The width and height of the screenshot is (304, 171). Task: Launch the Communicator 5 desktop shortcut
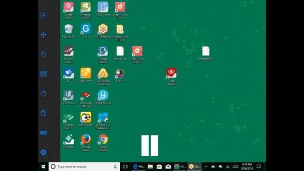pos(68,99)
